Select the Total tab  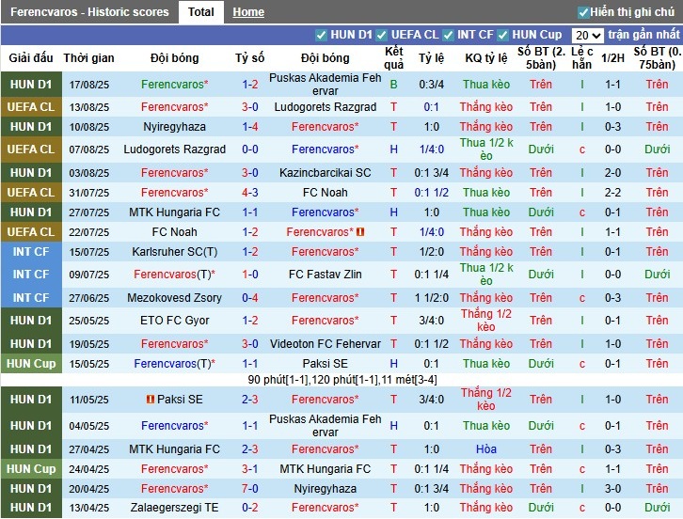200,12
